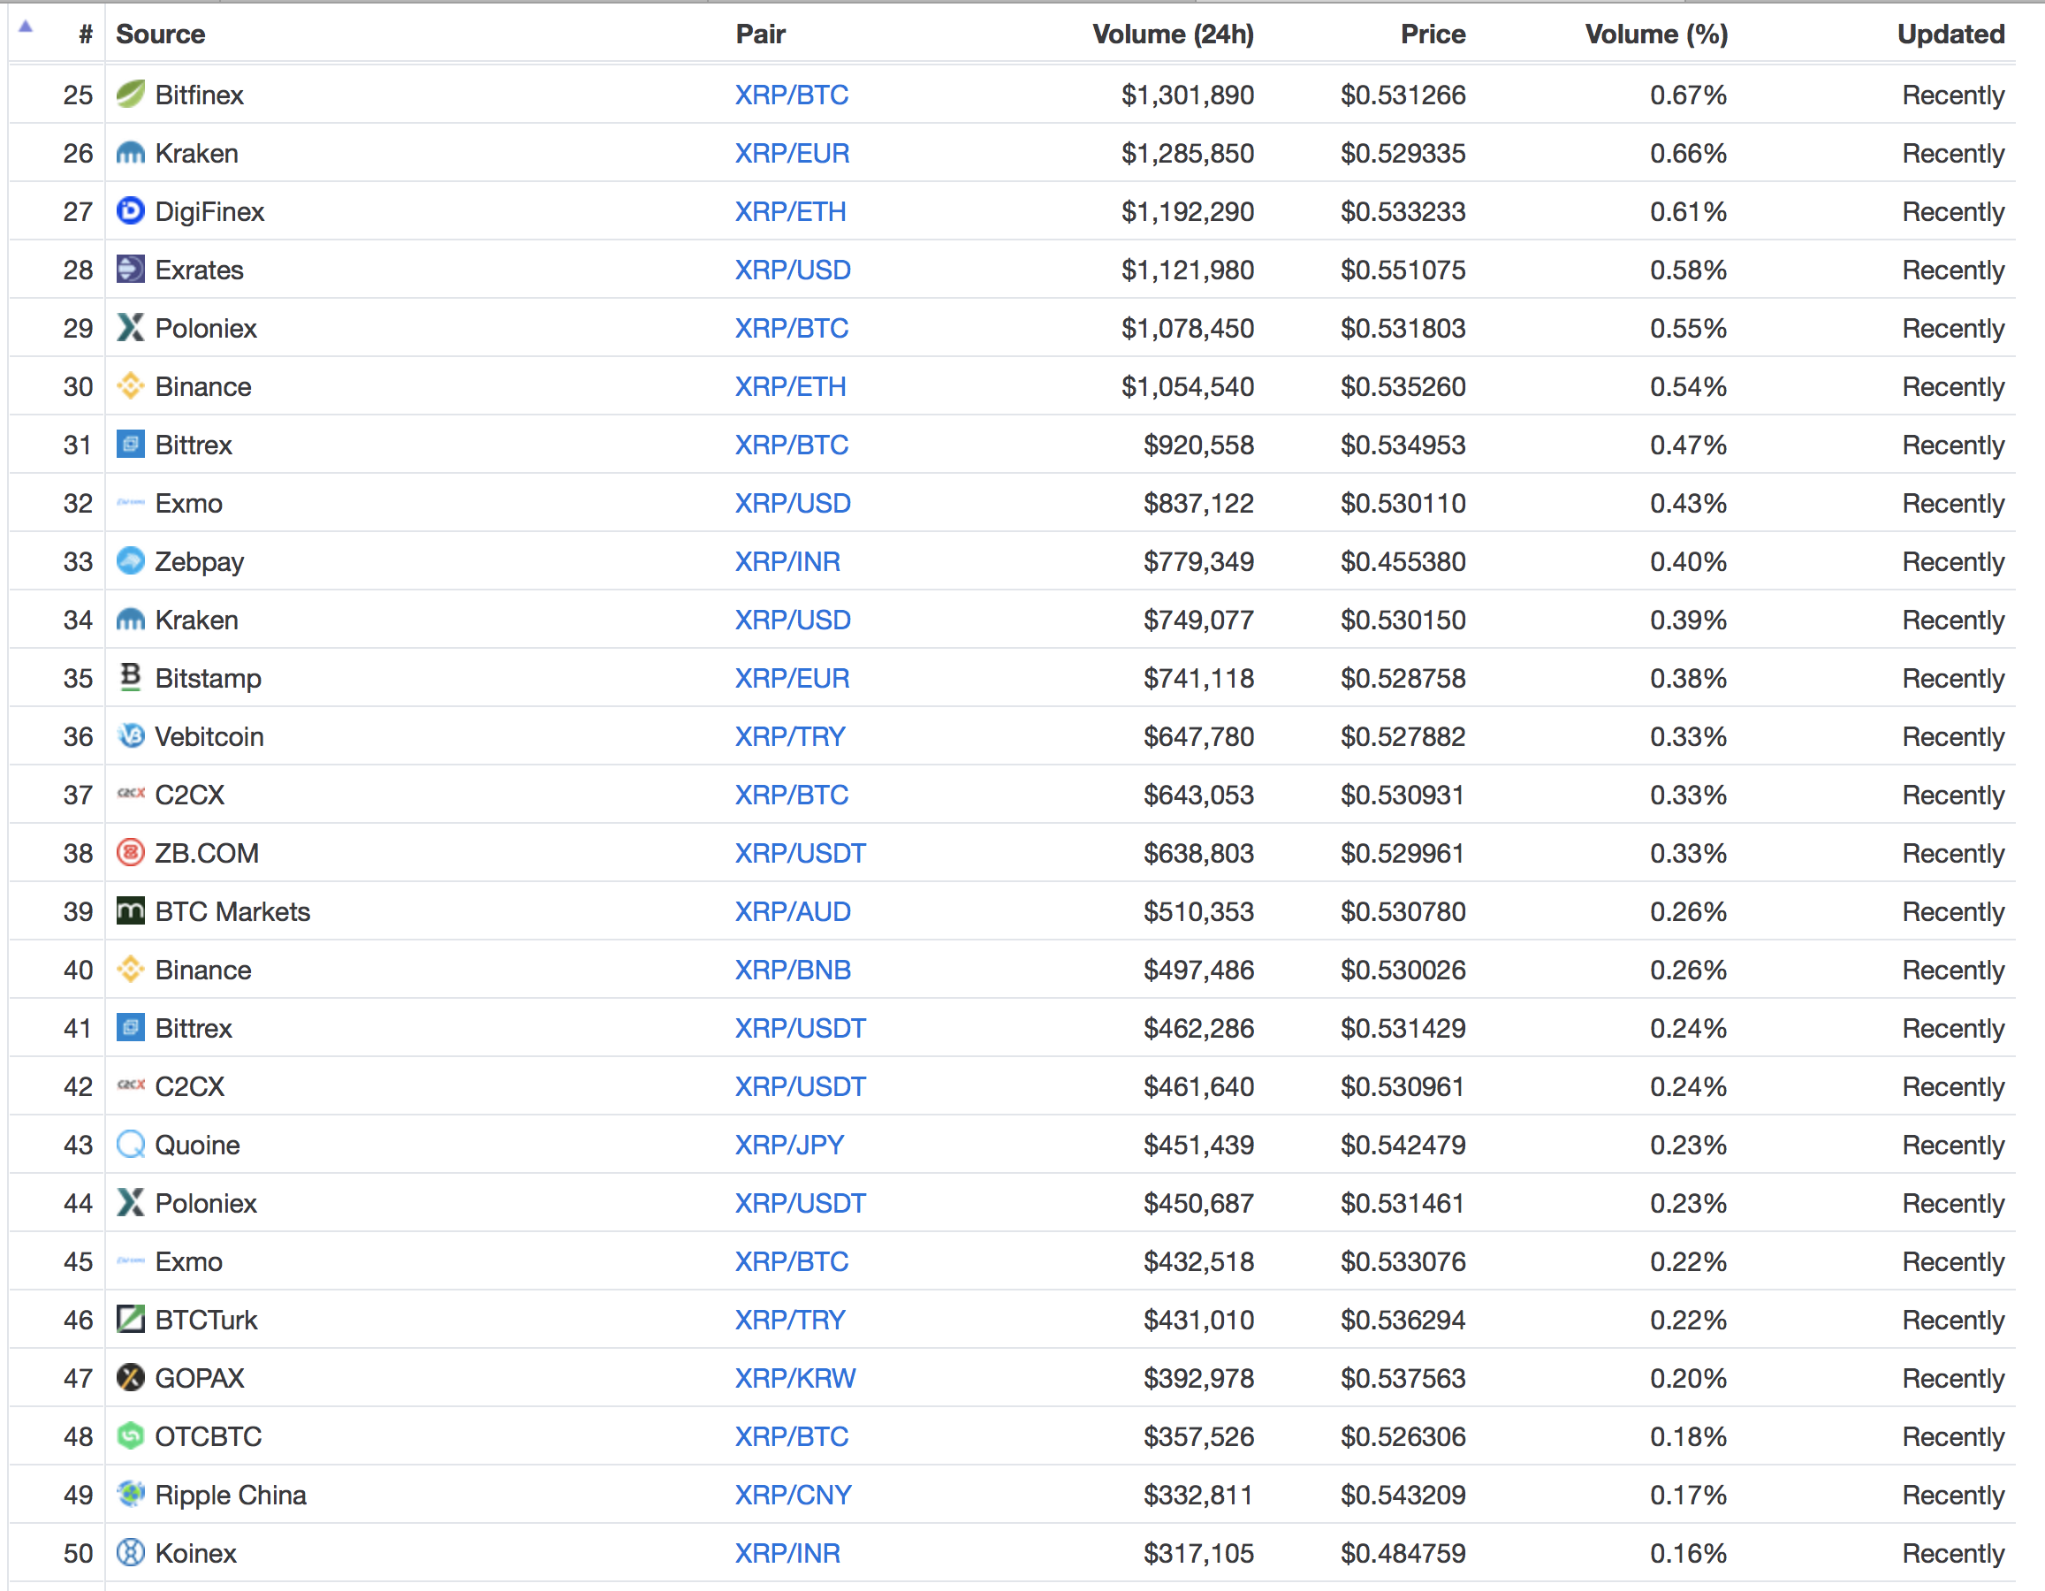Sort table by Pair column header
The width and height of the screenshot is (2045, 1591).
pyautogui.click(x=760, y=34)
